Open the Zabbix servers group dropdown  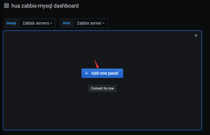(x=38, y=23)
